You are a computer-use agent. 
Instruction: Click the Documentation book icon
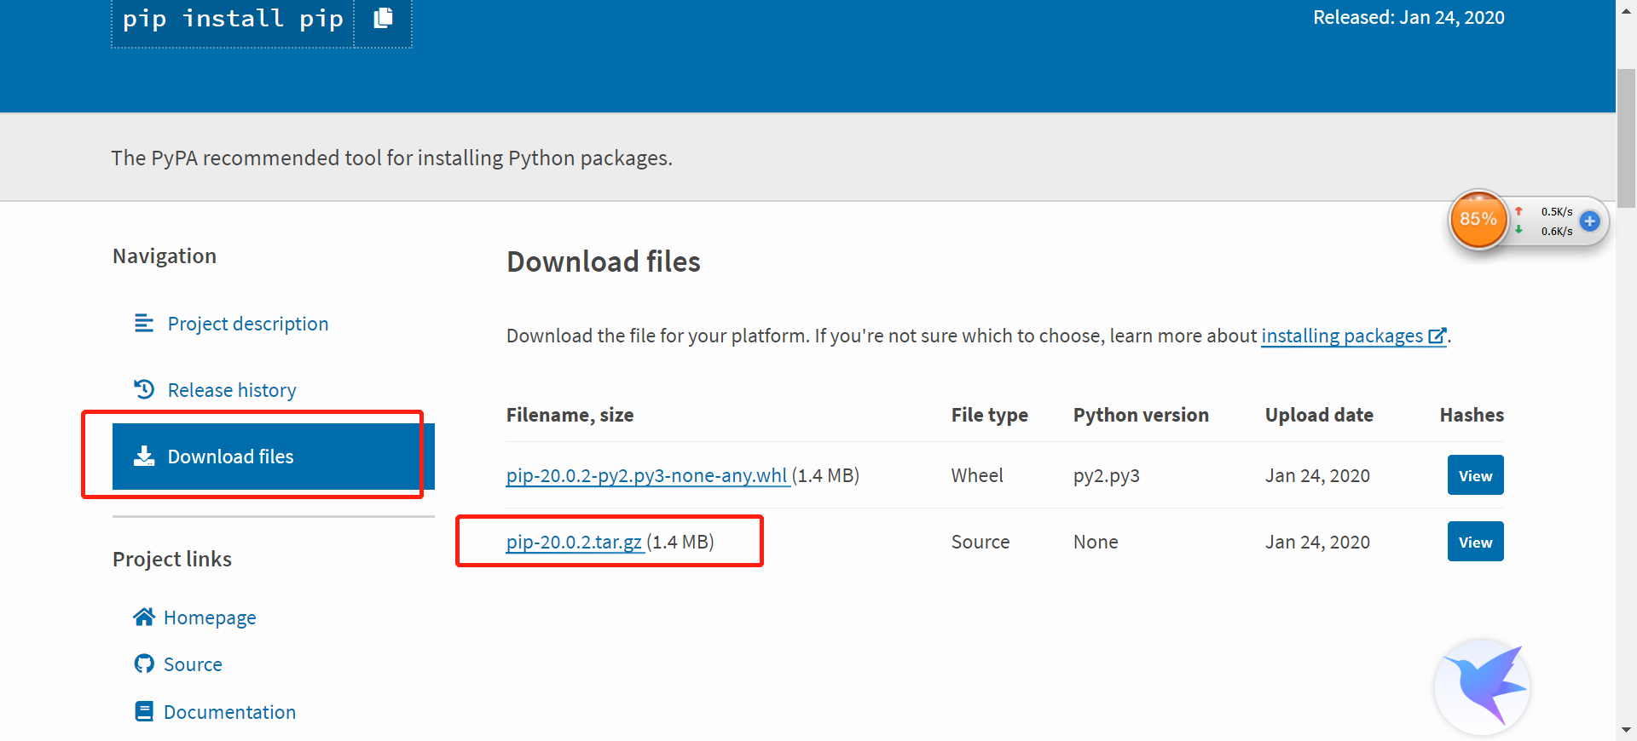[x=144, y=711]
